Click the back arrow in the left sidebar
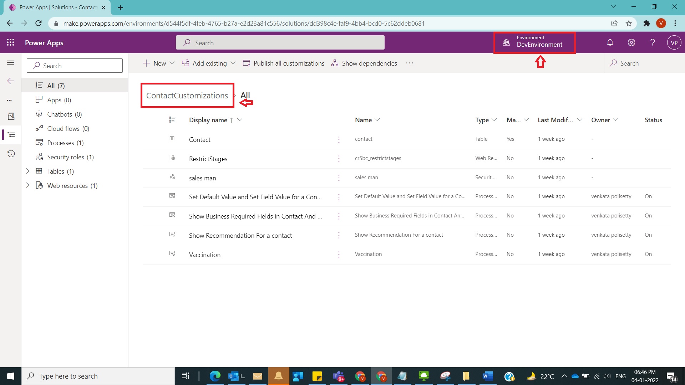This screenshot has height=385, width=685. [x=10, y=81]
